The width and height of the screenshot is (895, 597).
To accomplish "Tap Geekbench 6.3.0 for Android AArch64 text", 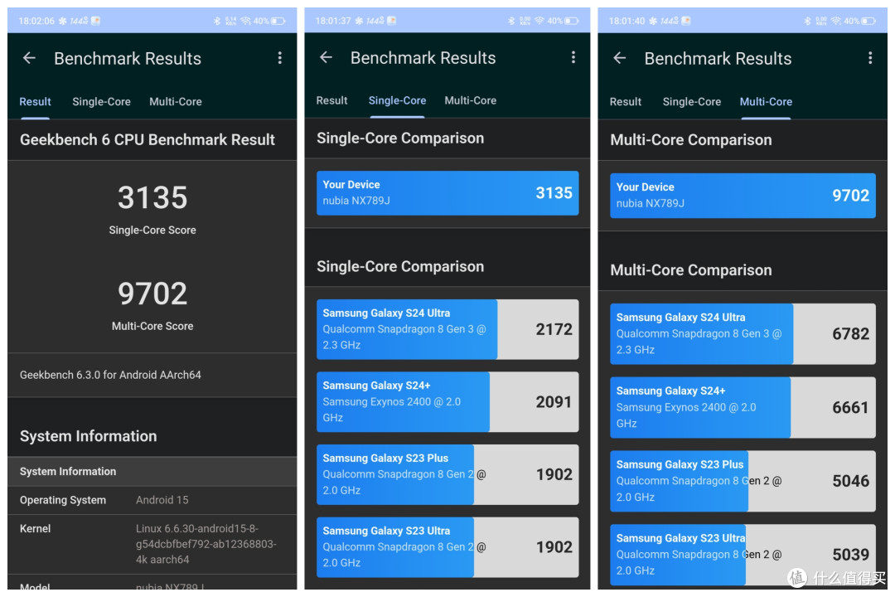I will 110,375.
